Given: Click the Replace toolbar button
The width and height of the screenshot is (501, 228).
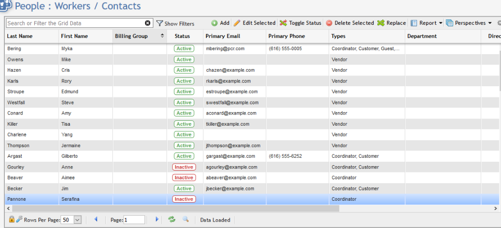Looking at the screenshot, I should click(392, 23).
